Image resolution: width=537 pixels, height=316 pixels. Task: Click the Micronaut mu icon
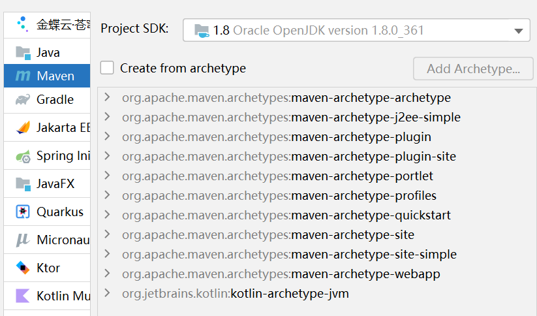(23, 240)
